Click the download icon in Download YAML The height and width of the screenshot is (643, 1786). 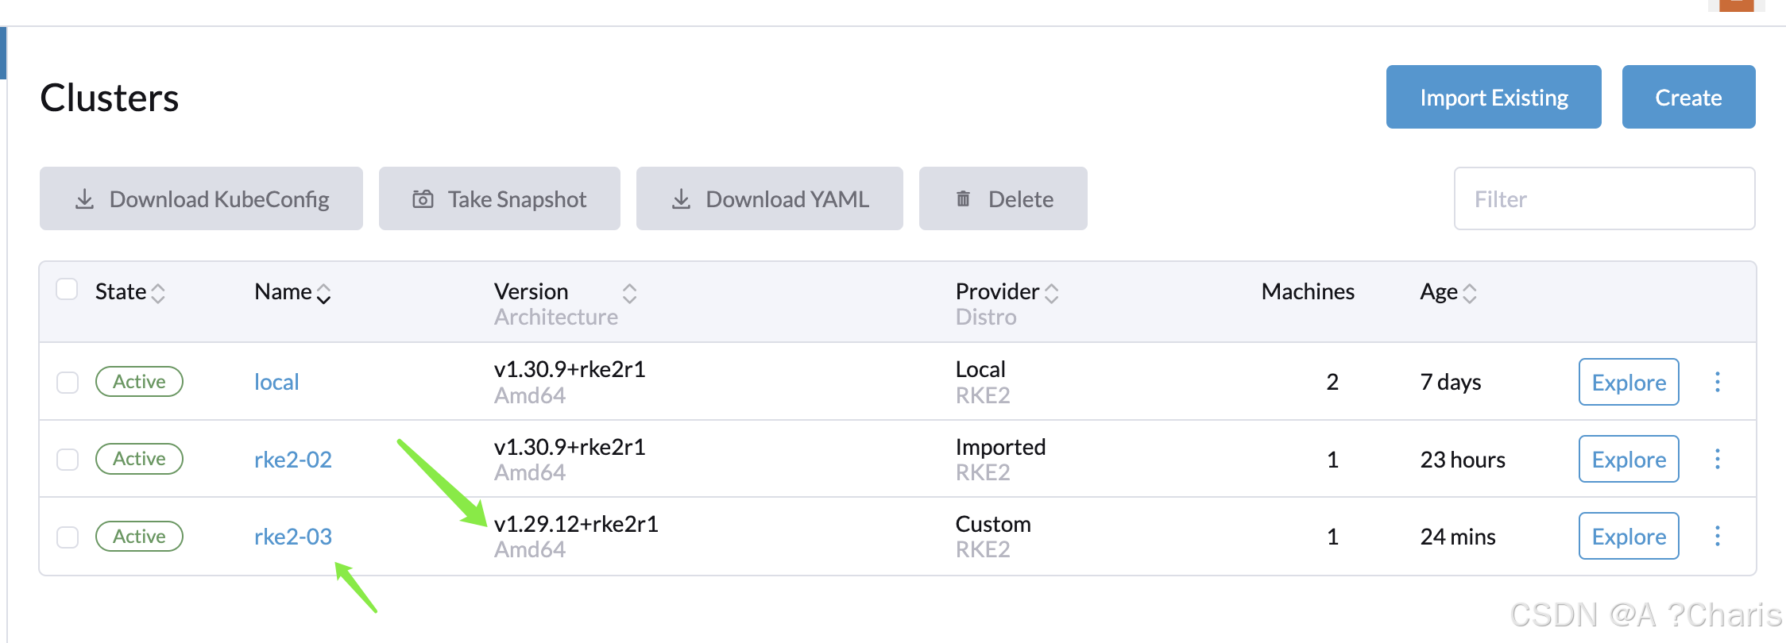pyautogui.click(x=681, y=198)
